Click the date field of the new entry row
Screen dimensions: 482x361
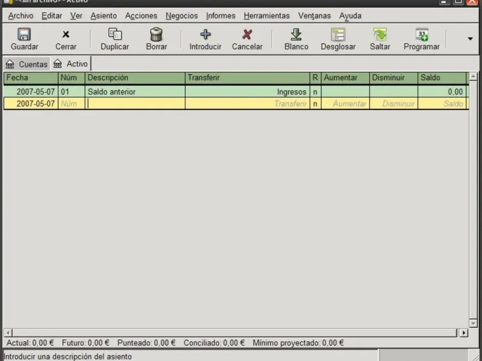31,103
